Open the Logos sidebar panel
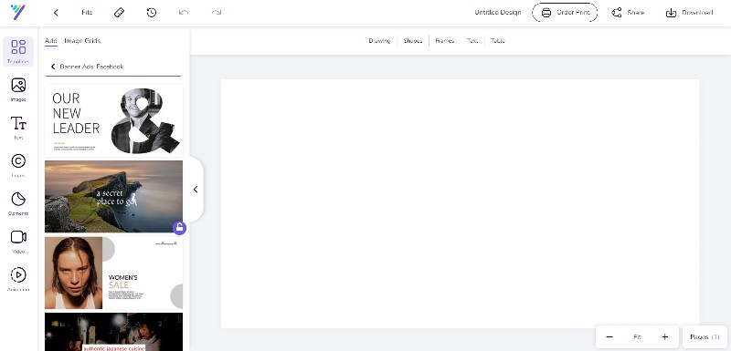The width and height of the screenshot is (731, 351). [x=18, y=166]
